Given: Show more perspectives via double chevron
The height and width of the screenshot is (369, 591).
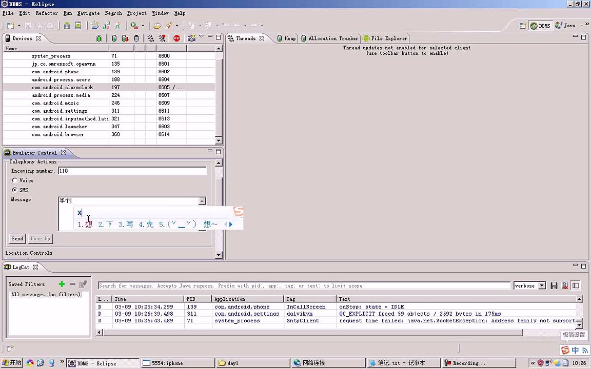Looking at the screenshot, I should pos(586,24).
